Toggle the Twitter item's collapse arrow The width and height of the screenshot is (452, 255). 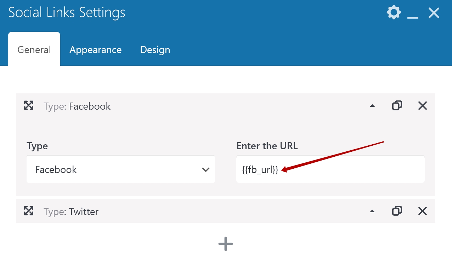[372, 211]
